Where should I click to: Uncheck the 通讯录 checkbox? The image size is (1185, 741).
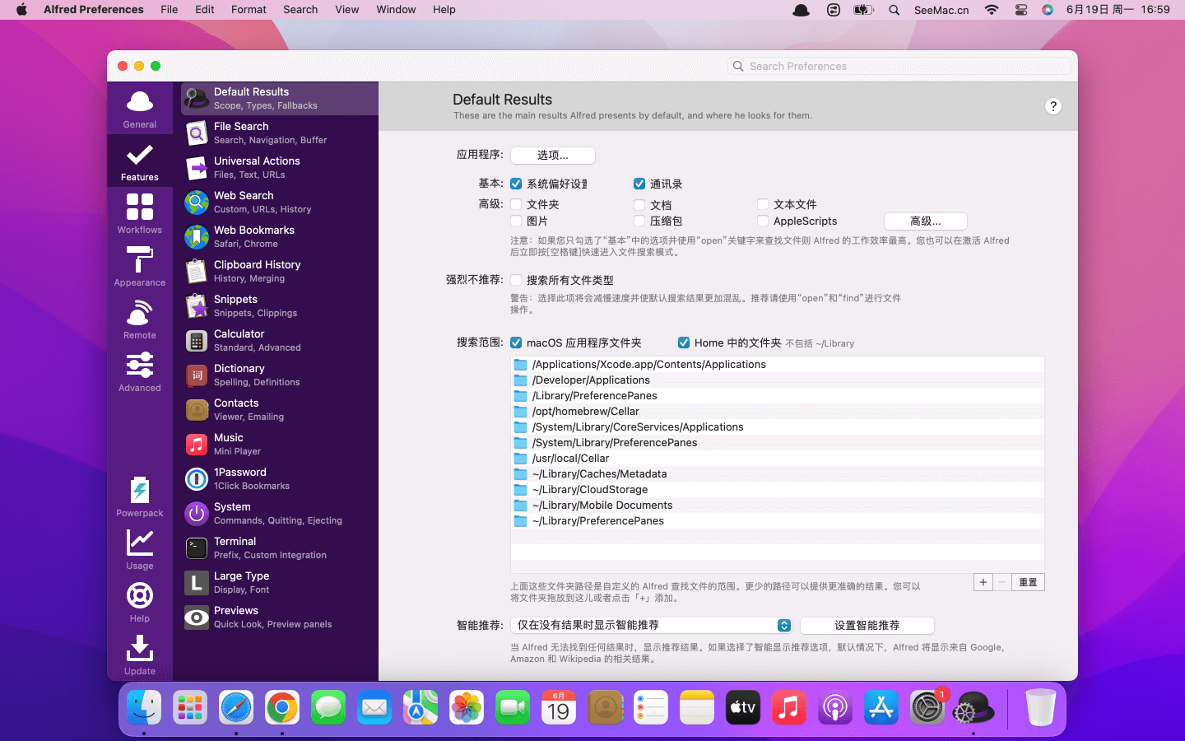[x=639, y=184]
